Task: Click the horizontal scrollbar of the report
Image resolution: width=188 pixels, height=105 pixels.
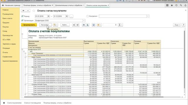Action: [x=93, y=97]
